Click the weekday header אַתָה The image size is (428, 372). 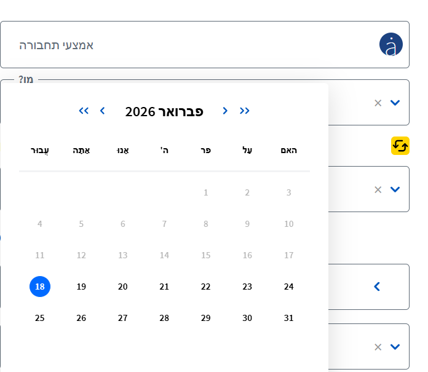(x=81, y=151)
